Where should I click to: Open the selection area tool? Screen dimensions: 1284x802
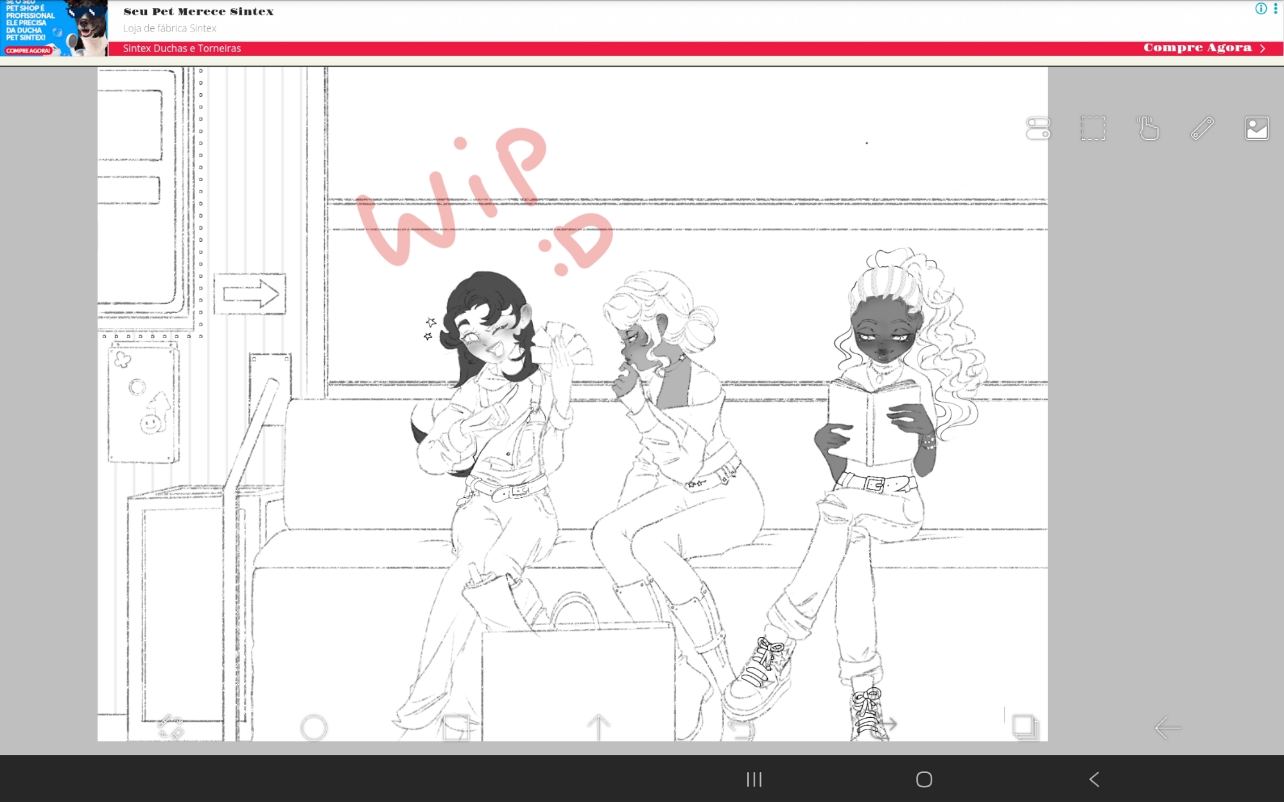pos(1093,128)
